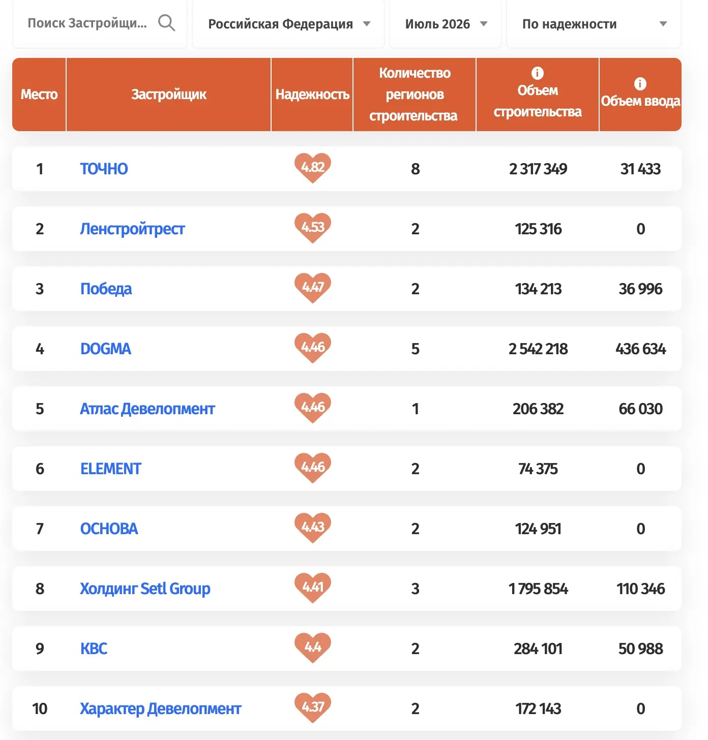The width and height of the screenshot is (708, 740).
Task: Open the ELEMENT developer link
Action: click(111, 469)
